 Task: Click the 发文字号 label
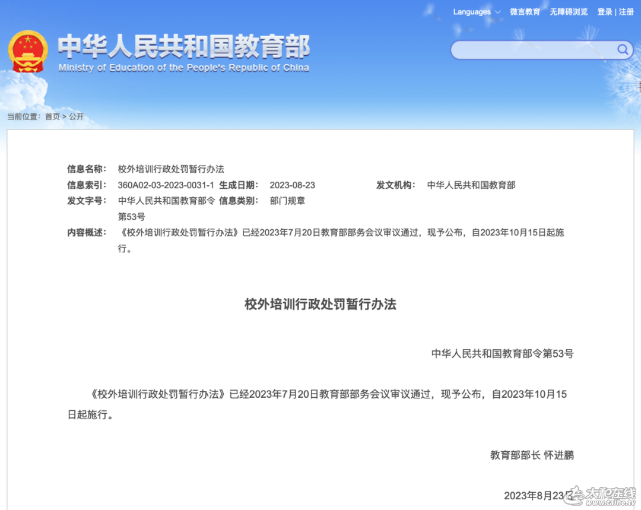tap(87, 201)
